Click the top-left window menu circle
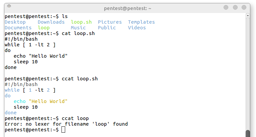Image resolution: width=256 pixels, height=137 pixels. coord(9,6)
